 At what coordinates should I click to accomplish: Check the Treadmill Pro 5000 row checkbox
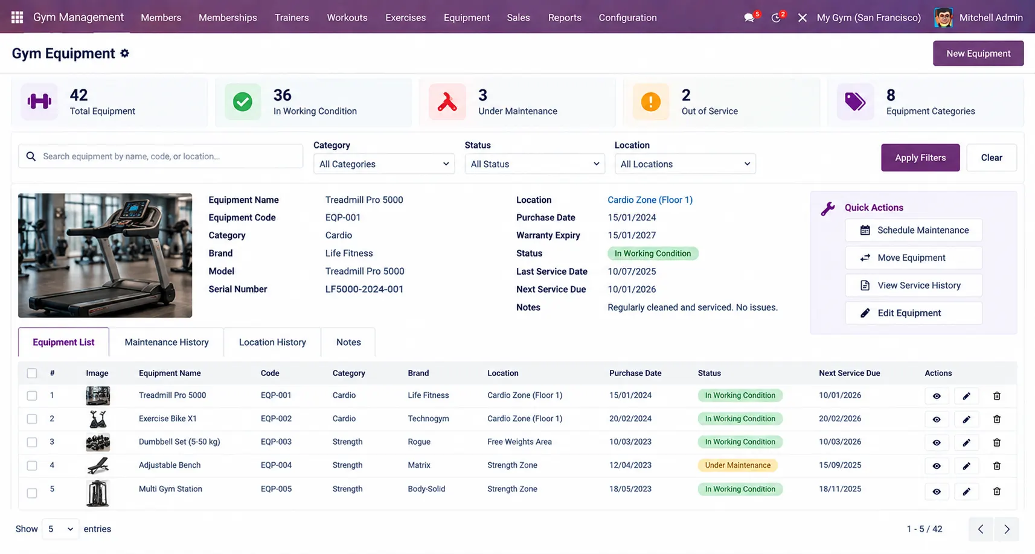(x=32, y=396)
